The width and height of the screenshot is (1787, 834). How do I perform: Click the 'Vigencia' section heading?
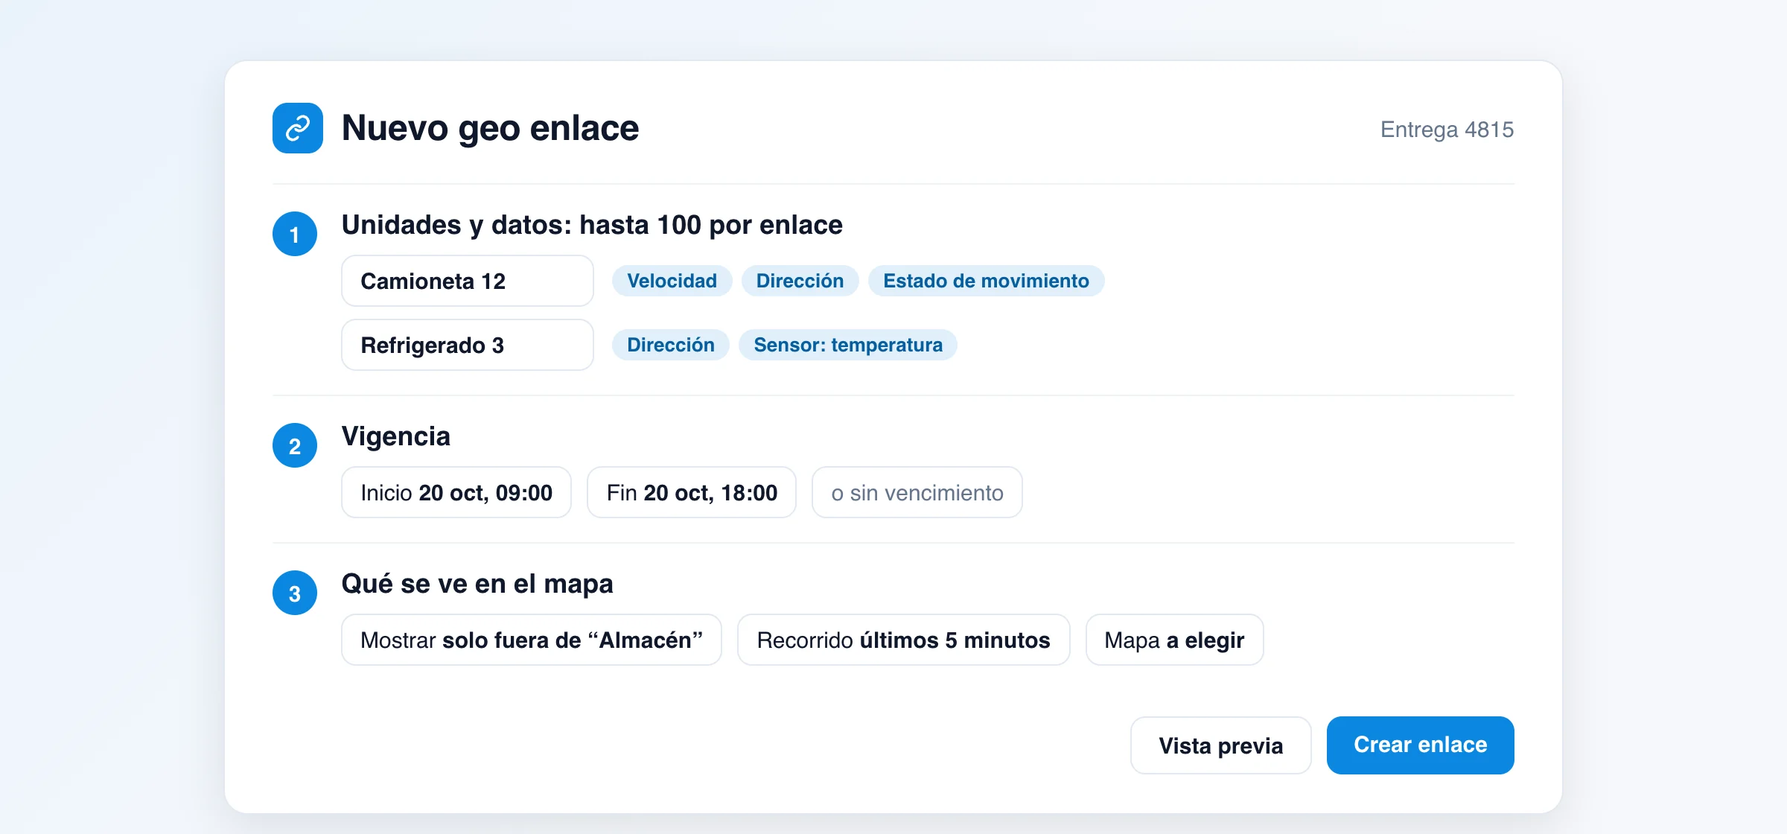coord(396,436)
